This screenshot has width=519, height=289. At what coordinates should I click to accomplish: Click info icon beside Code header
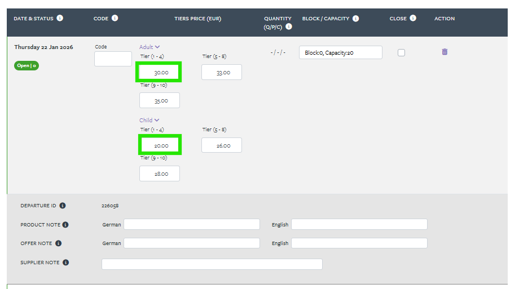(x=115, y=18)
